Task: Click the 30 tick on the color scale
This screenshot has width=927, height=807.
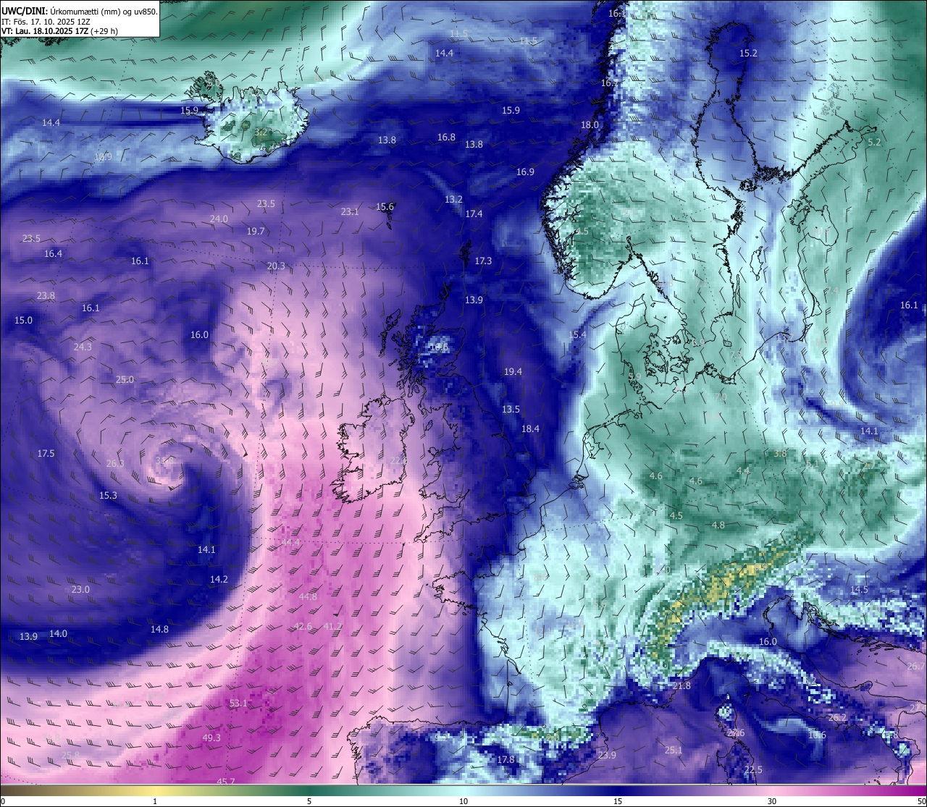Action: pyautogui.click(x=772, y=801)
